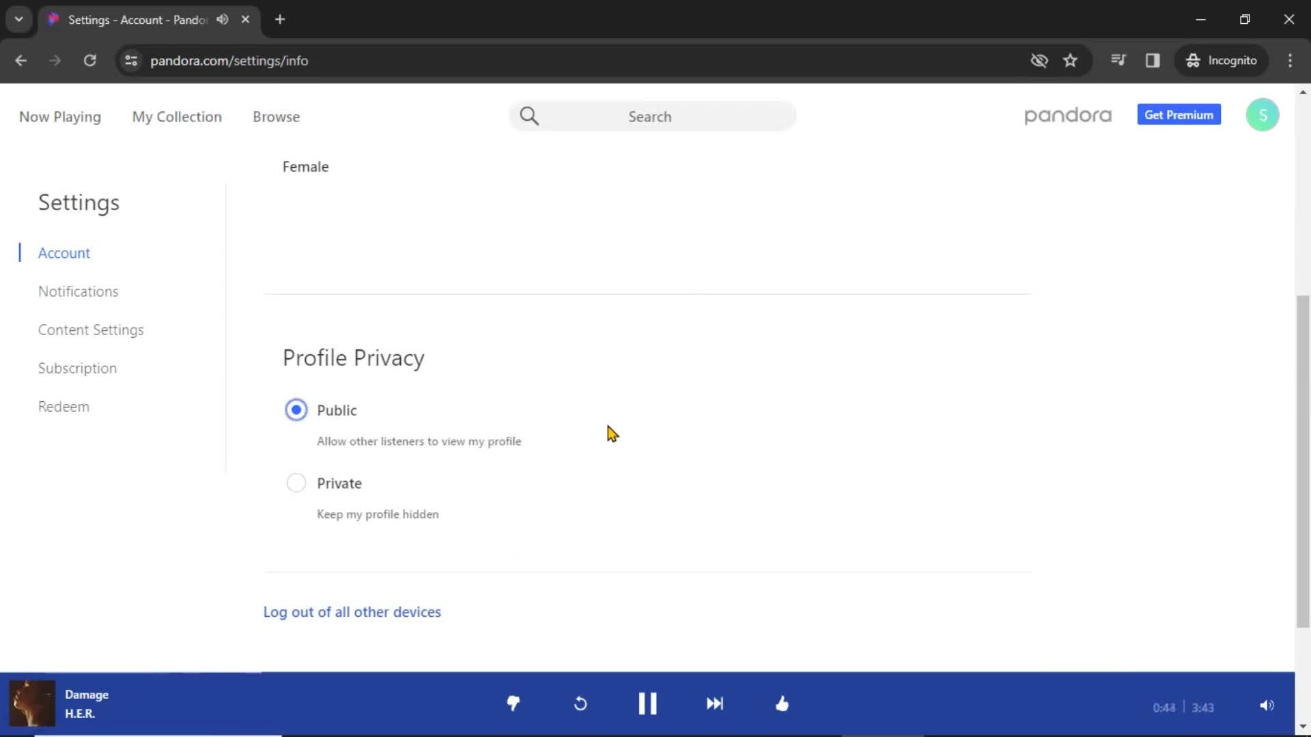Screen dimensions: 1311x737
Task: Open browser media control icon
Action: 1118,61
